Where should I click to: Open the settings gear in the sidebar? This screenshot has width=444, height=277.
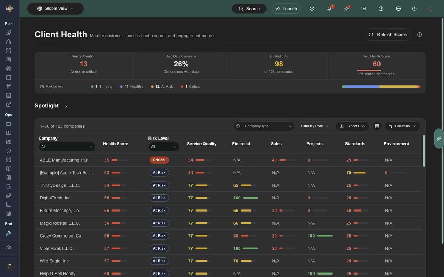tap(9, 248)
